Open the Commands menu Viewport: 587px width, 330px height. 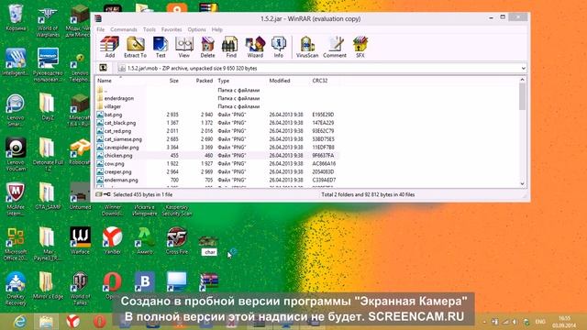click(124, 29)
